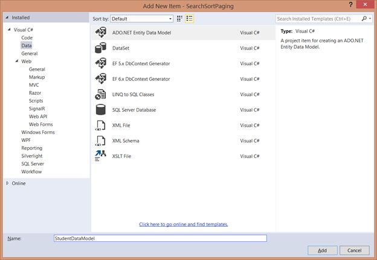Click the XML Schema text
The height and width of the screenshot is (260, 377).
(x=126, y=141)
